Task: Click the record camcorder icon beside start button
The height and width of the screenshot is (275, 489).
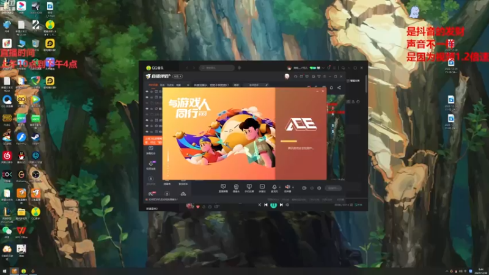Action: (304, 188)
